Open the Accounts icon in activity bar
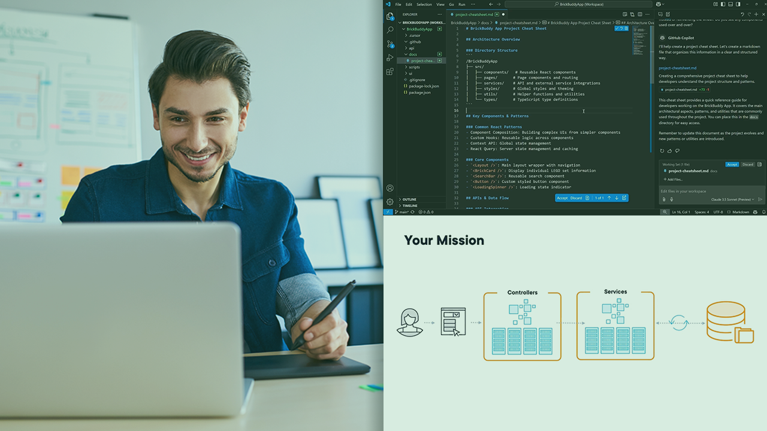Viewport: 767px width, 431px height. tap(390, 188)
